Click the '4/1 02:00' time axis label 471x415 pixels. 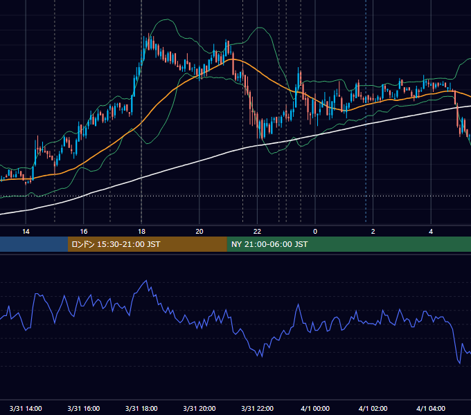pos(373,408)
